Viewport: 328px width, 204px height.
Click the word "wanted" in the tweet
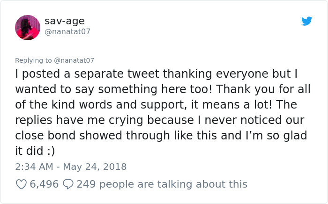coord(35,89)
